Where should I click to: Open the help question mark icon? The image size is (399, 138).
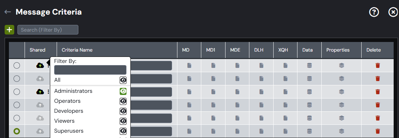(374, 12)
